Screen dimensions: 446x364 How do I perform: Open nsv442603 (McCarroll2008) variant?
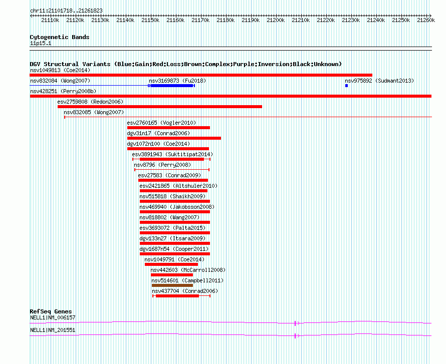pos(188,270)
